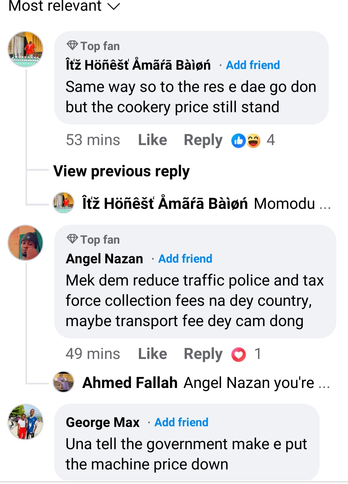Open George Max's profile picture
The image size is (348, 484).
pyautogui.click(x=25, y=422)
